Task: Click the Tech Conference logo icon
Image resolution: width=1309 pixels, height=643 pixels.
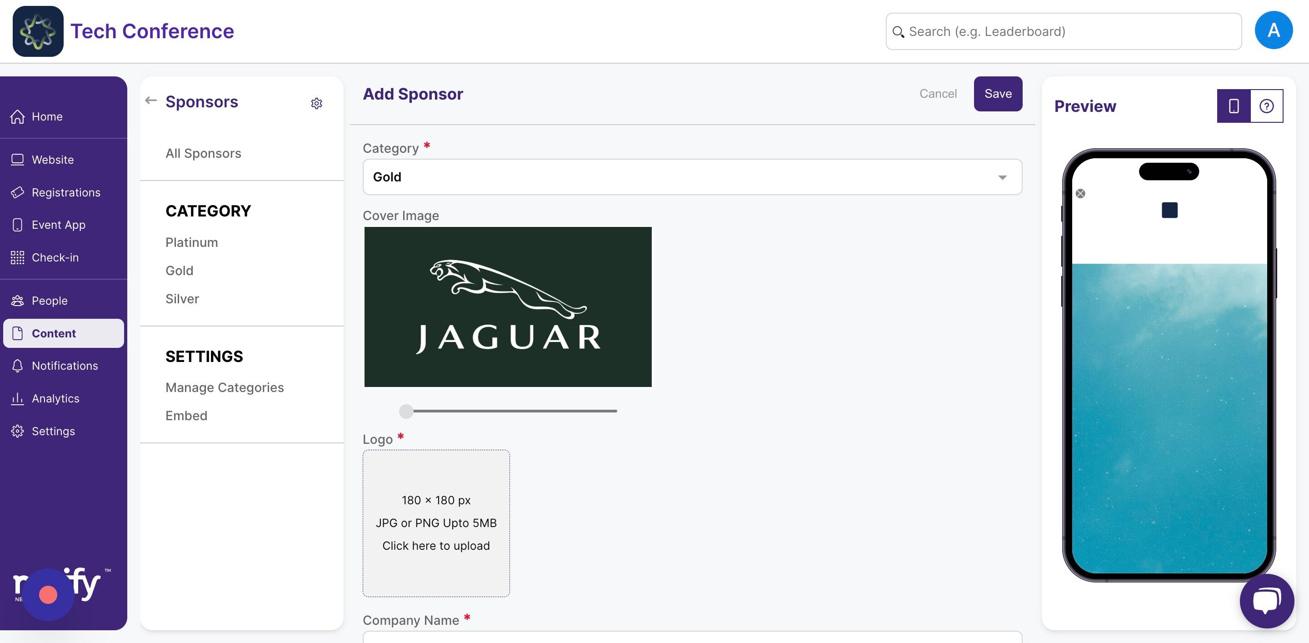Action: tap(38, 31)
